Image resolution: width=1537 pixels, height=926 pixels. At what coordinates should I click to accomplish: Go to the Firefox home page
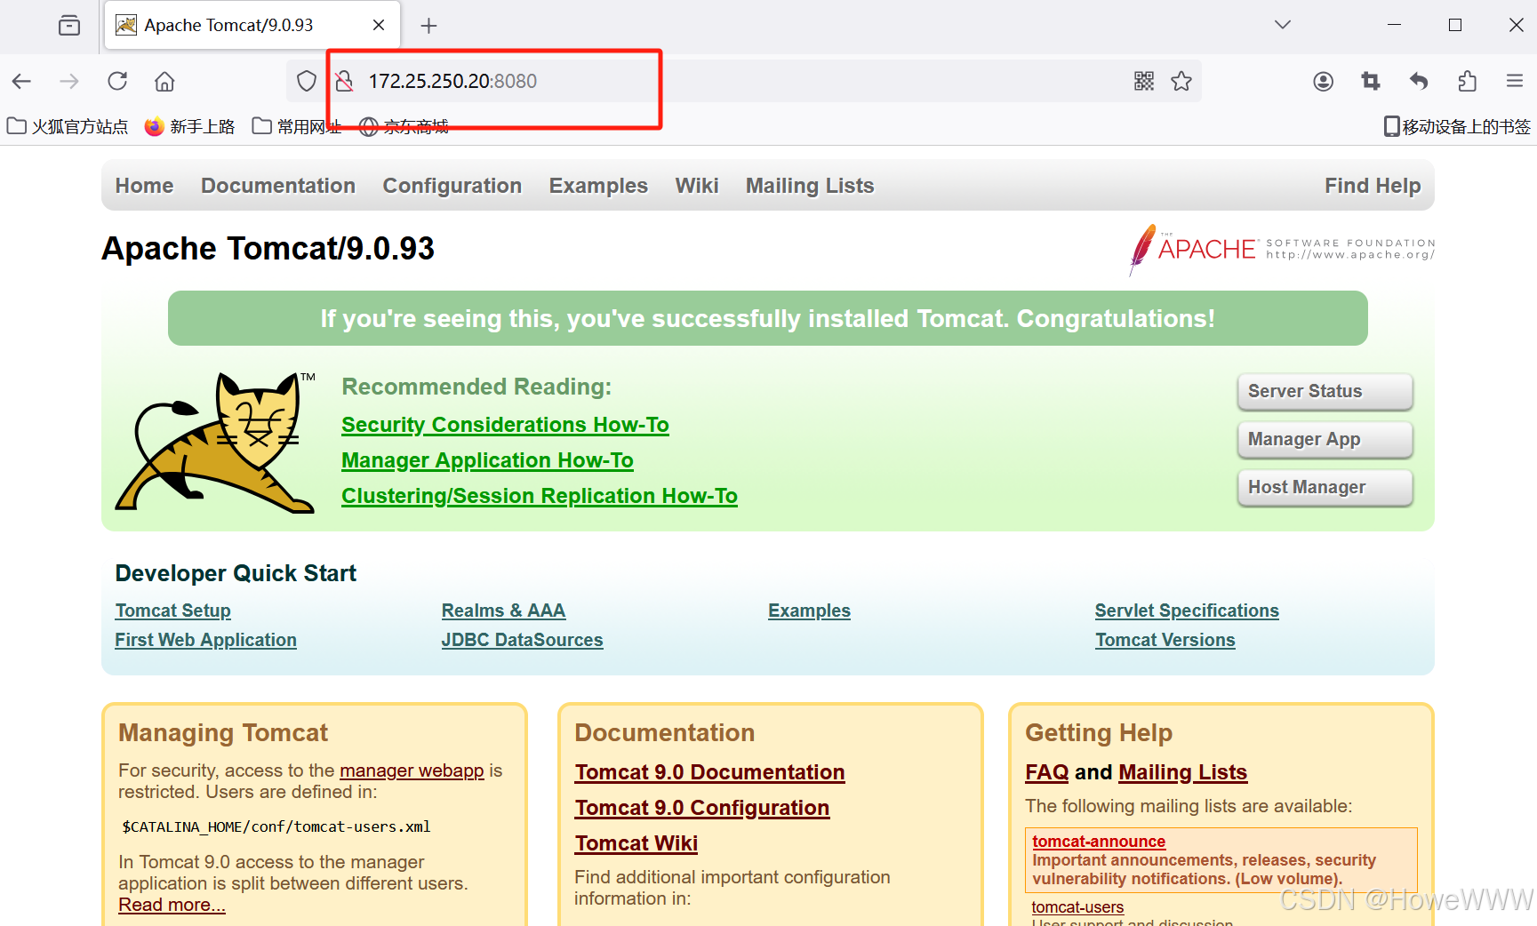[x=164, y=82]
